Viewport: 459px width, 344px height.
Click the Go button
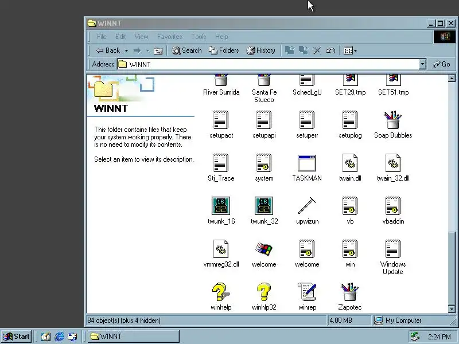pos(442,64)
